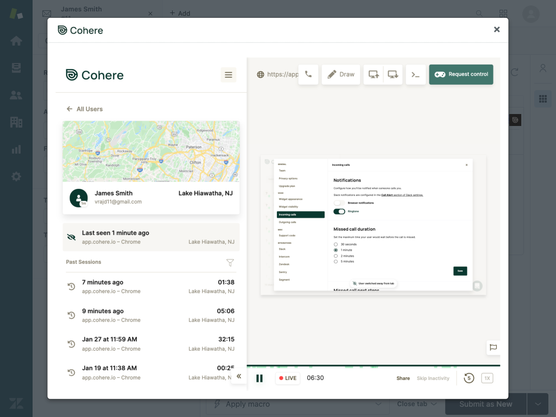
Task: Pause the live session playback
Action: (x=260, y=378)
